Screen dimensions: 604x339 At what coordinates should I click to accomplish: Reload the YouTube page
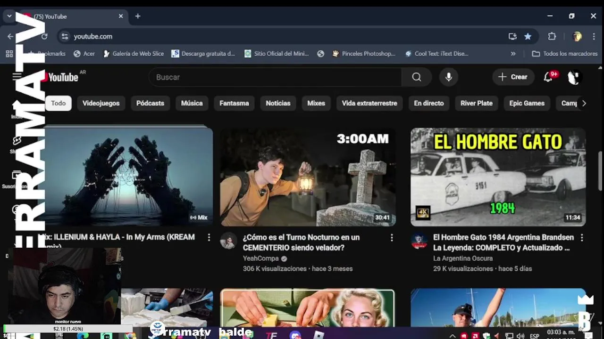point(44,36)
